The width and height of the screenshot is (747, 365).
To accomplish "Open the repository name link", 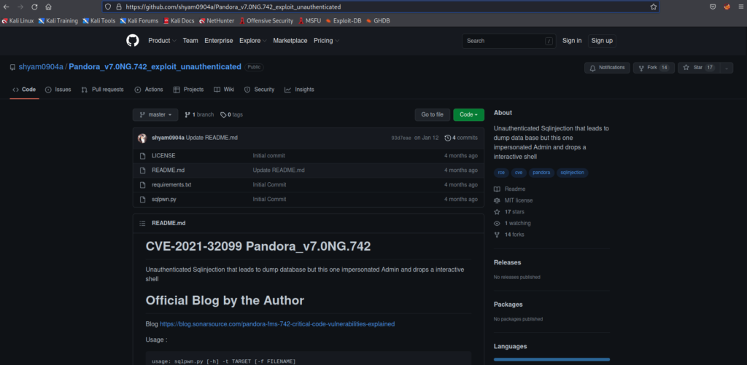I will tap(155, 67).
